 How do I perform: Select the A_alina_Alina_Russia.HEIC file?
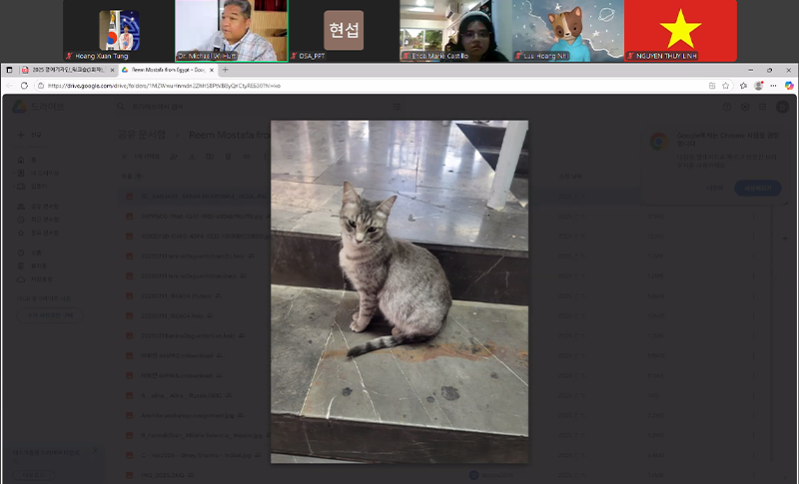coord(182,395)
